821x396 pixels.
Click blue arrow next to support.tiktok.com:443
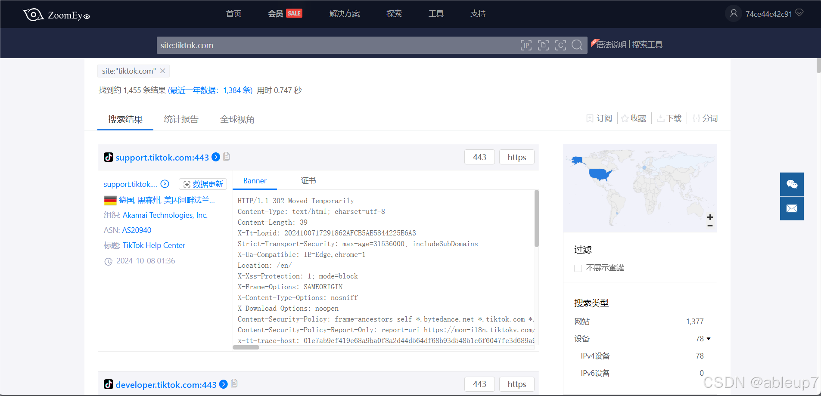[216, 157]
